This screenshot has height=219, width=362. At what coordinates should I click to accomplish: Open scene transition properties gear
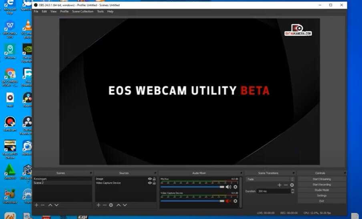pyautogui.click(x=292, y=185)
